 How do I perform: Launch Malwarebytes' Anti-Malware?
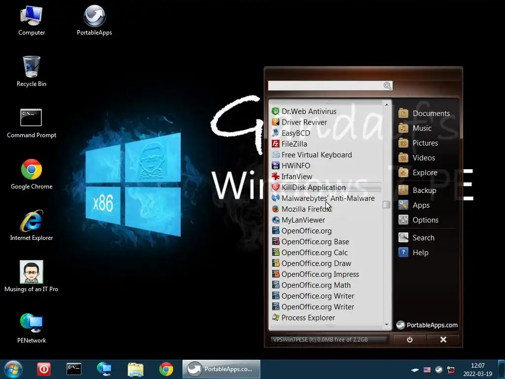(x=323, y=198)
